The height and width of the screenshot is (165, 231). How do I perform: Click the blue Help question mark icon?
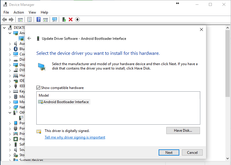38,19
